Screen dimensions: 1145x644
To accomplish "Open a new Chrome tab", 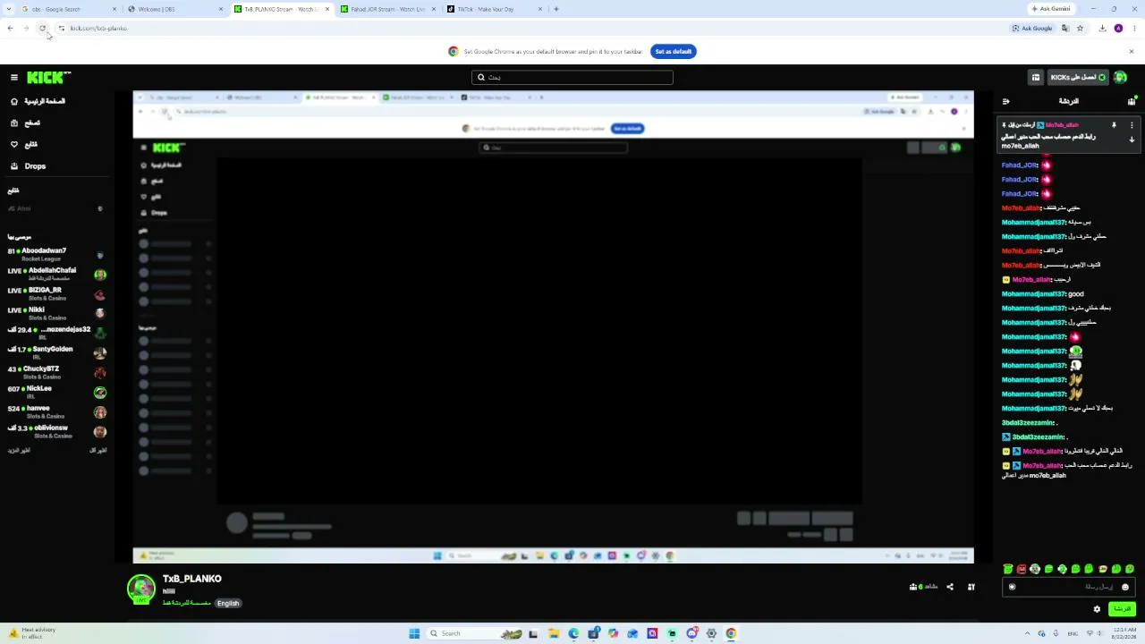I will click(x=556, y=9).
